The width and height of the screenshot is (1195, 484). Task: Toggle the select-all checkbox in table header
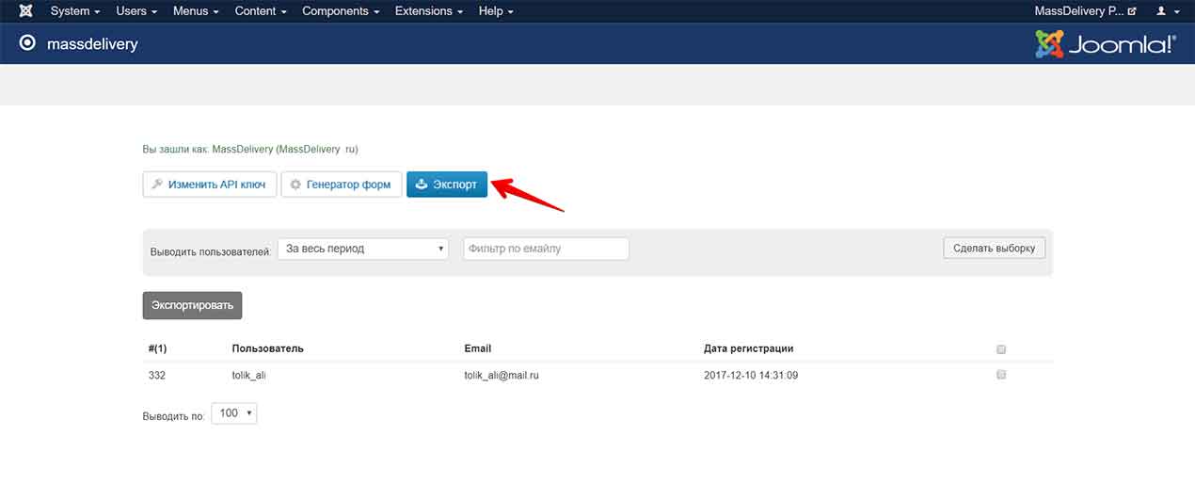[1001, 349]
